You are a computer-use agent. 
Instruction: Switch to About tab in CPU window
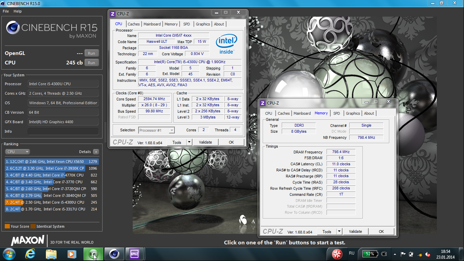click(x=219, y=24)
